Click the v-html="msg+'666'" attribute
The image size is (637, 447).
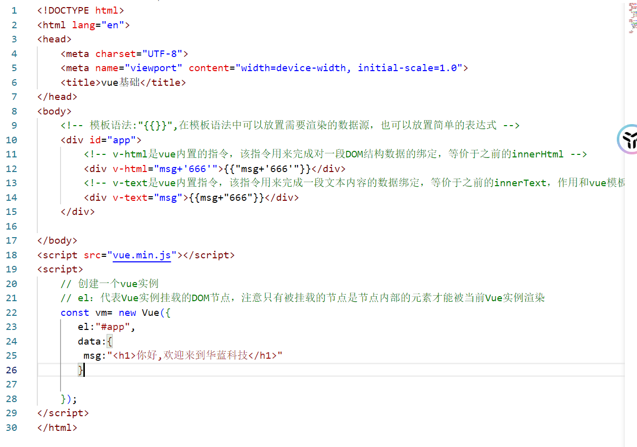[165, 169]
